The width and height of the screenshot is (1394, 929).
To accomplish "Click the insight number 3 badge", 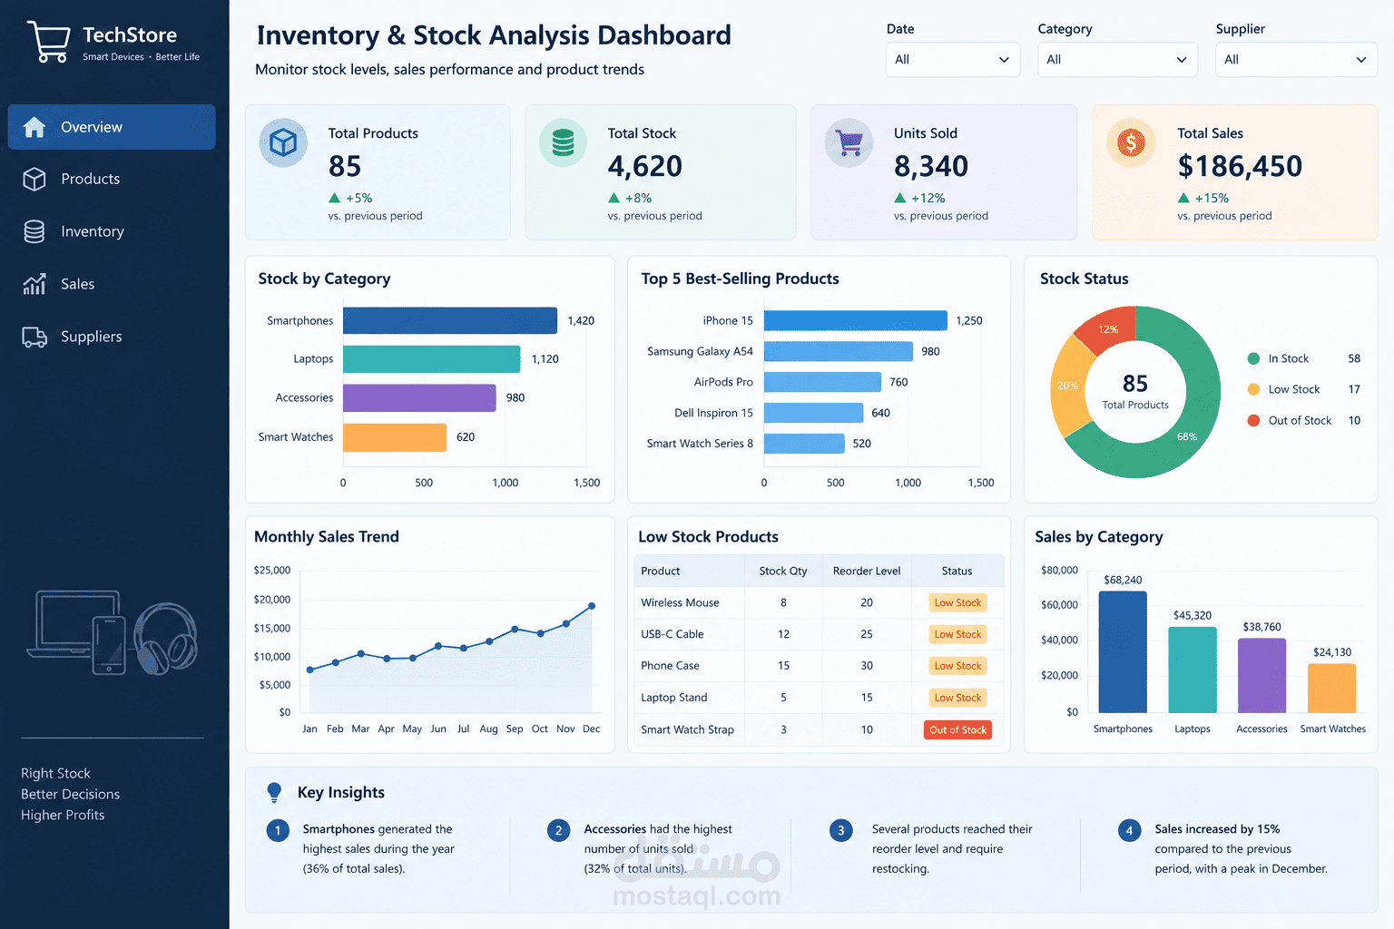I will click(841, 830).
